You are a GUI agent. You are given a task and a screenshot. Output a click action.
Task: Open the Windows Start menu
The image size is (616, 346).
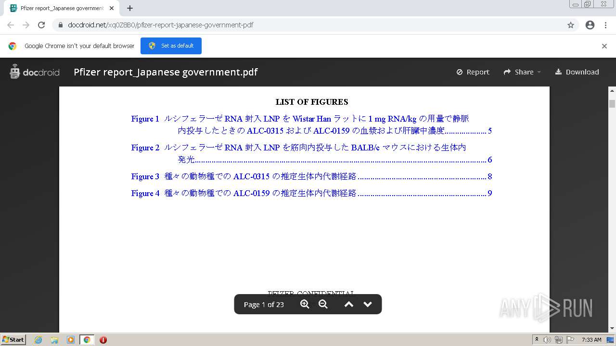pos(13,339)
